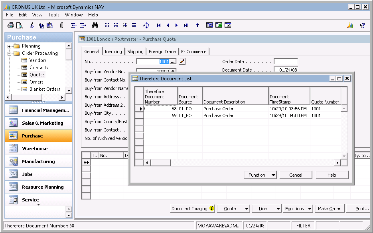The image size is (373, 233).
Task: Click the left-pointing indent toolbar icon
Action: [x=74, y=25]
